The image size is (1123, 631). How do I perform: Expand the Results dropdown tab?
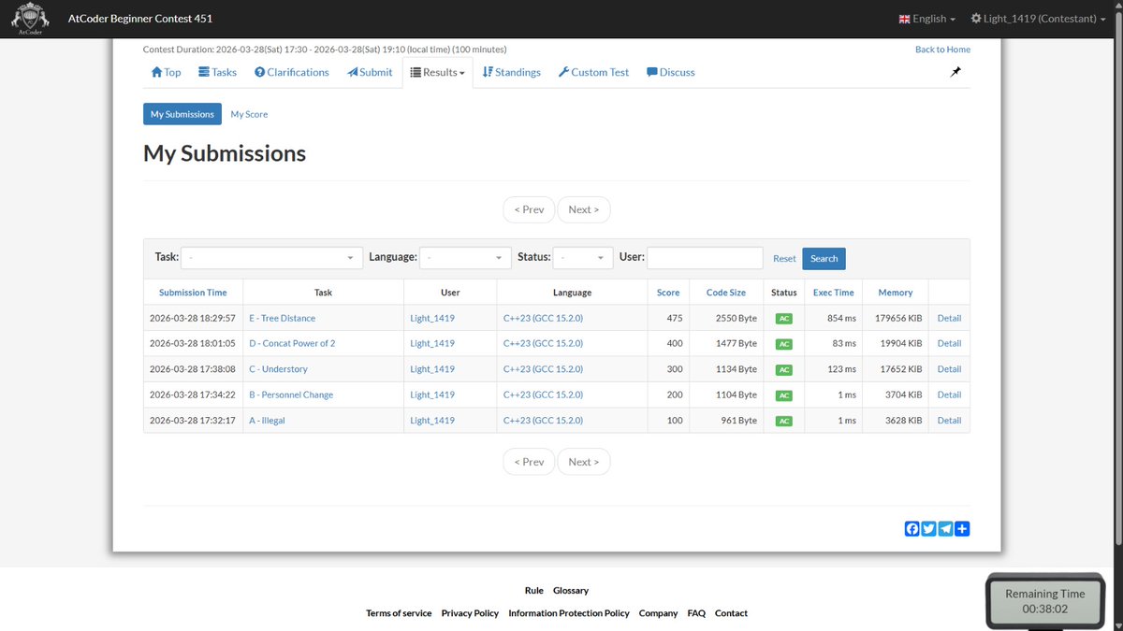click(x=438, y=72)
